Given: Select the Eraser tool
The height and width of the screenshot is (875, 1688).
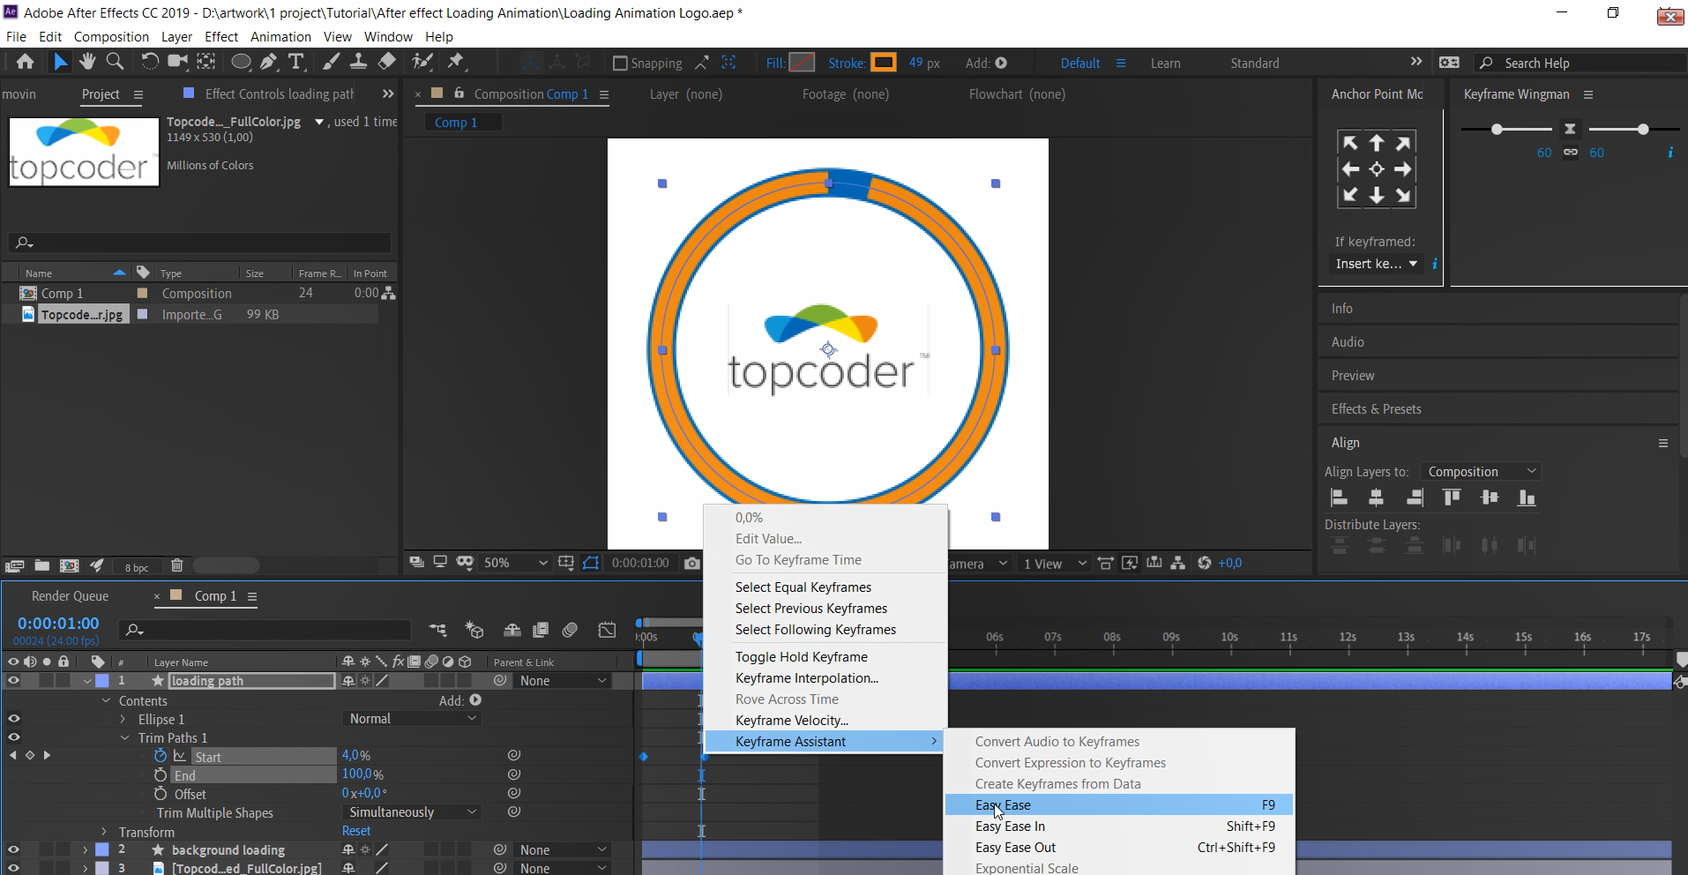Looking at the screenshot, I should pos(386,62).
